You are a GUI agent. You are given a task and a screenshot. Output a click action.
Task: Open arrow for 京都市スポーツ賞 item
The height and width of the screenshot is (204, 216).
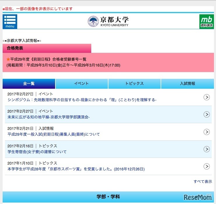(x=207, y=166)
